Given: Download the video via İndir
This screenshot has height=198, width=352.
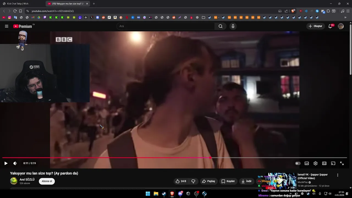Looking at the screenshot, I should 246,181.
